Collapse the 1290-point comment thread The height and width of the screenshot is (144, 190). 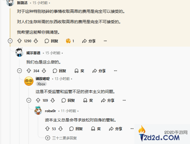(10, 41)
